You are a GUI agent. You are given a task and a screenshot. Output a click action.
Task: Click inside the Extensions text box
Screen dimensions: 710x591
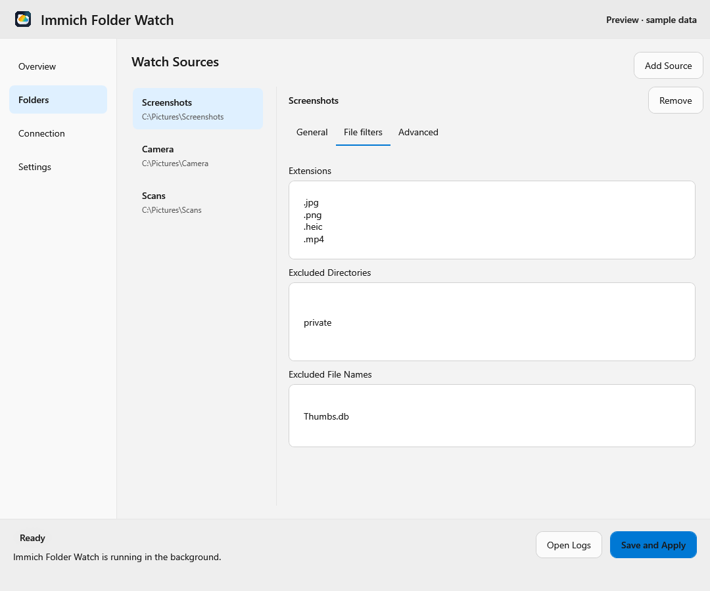(492, 220)
